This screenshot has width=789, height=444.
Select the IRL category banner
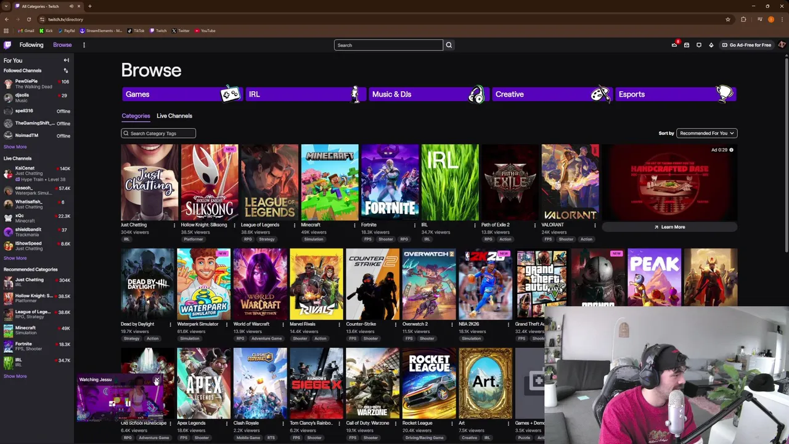point(305,94)
